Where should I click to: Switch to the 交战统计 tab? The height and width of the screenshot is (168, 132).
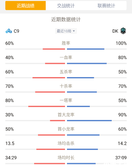[66, 5]
